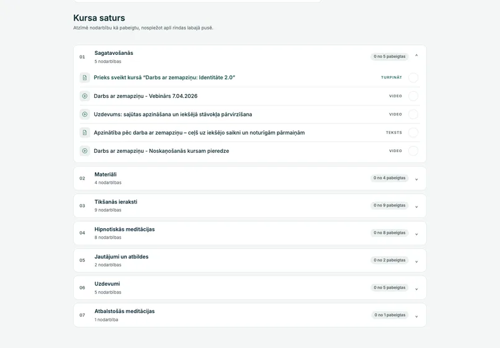The image size is (500, 348).
Task: Click section number 03
Action: coord(82,206)
